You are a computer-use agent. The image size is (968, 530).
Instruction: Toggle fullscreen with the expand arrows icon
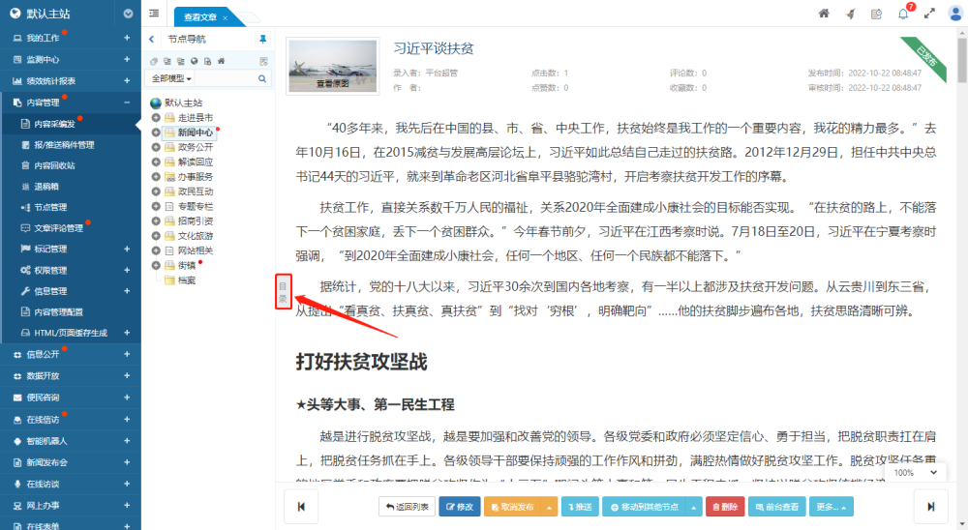point(929,14)
